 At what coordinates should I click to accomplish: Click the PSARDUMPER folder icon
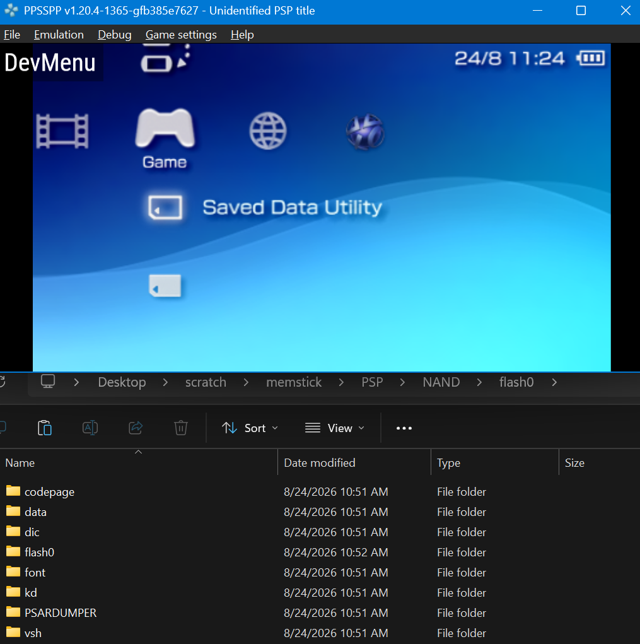pos(13,612)
